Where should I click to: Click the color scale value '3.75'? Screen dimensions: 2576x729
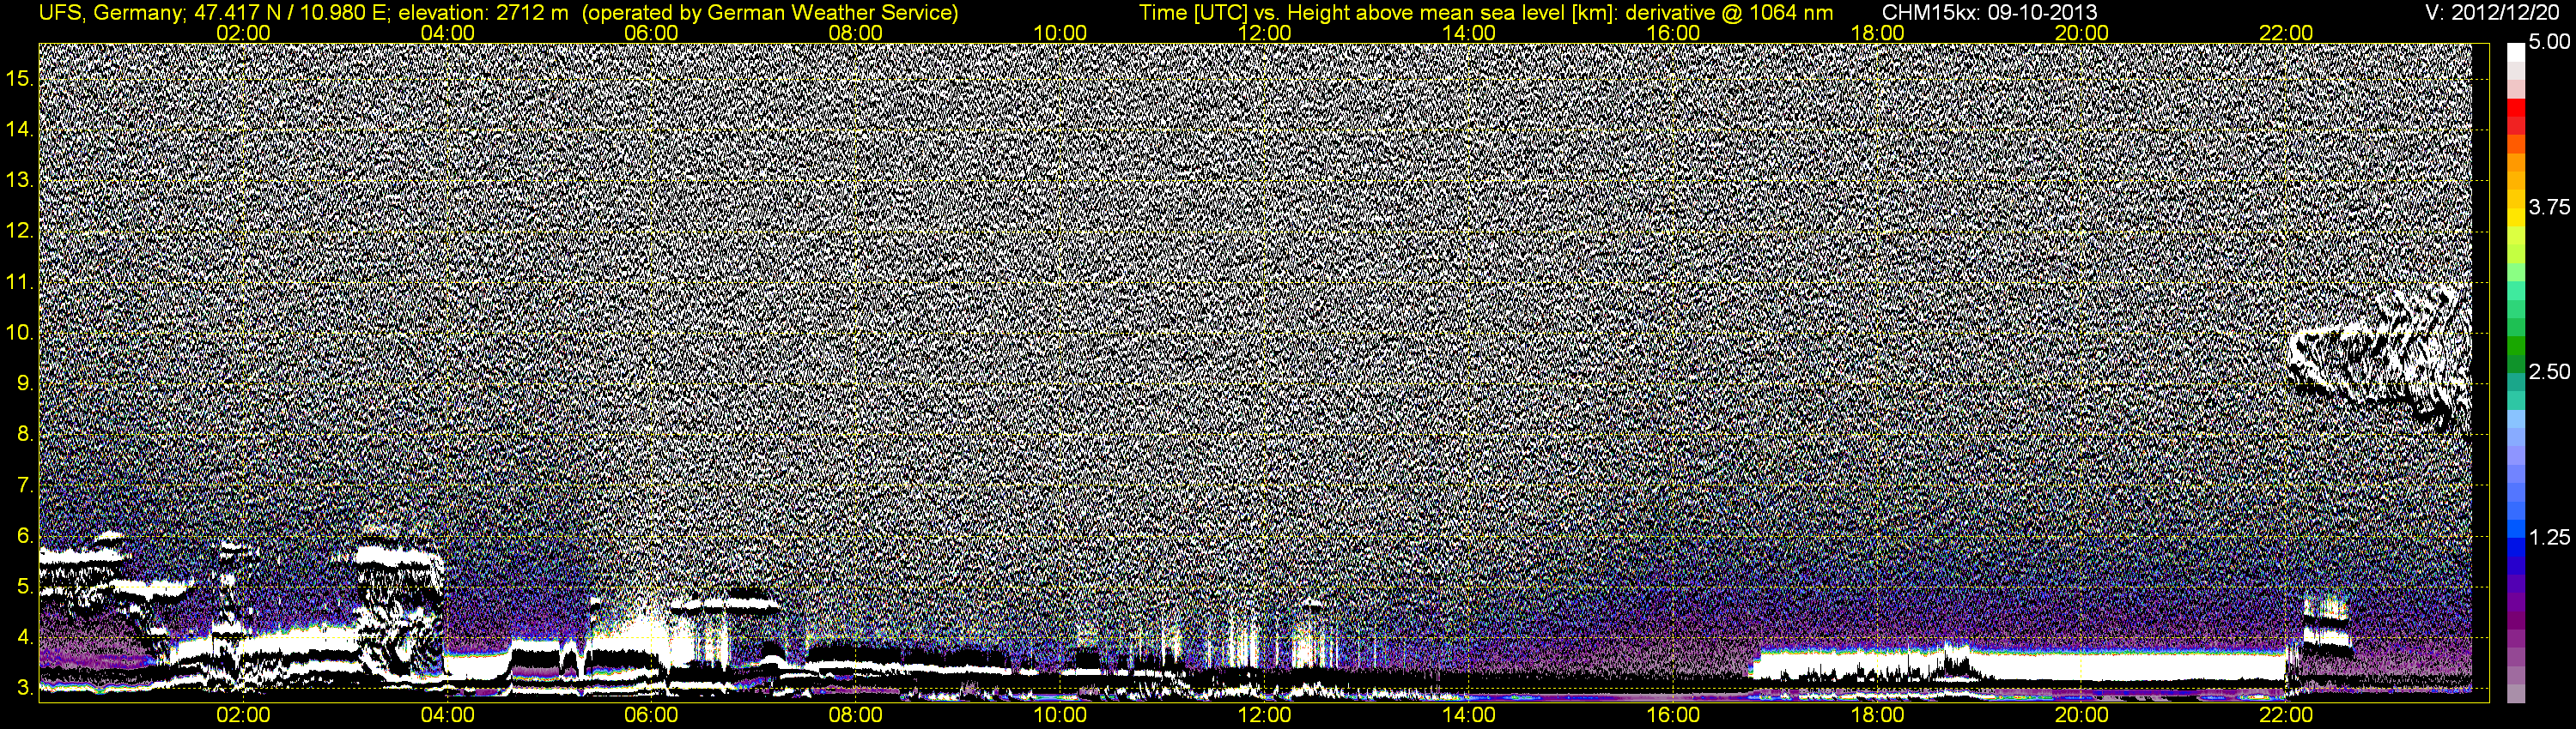[2549, 208]
